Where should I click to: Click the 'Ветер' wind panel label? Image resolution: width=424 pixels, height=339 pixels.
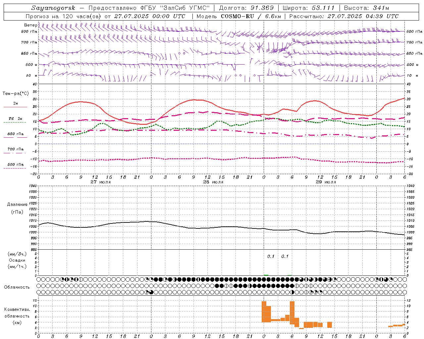[x=30, y=25]
